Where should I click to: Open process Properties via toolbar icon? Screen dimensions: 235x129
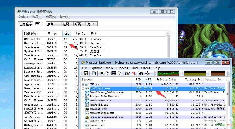click(x=127, y=73)
